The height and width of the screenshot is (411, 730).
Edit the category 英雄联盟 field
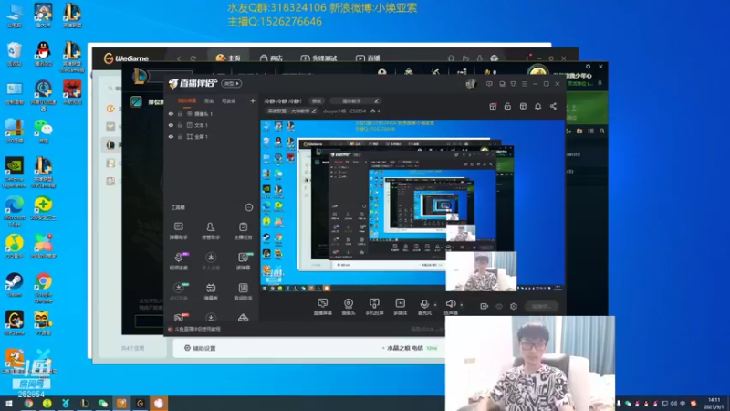pyautogui.click(x=291, y=111)
